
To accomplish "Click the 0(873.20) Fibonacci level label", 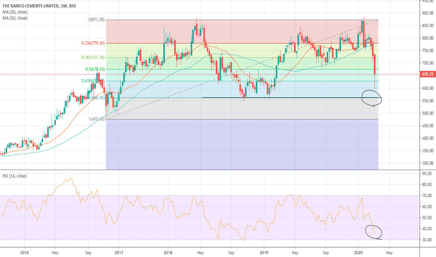I will click(x=96, y=20).
